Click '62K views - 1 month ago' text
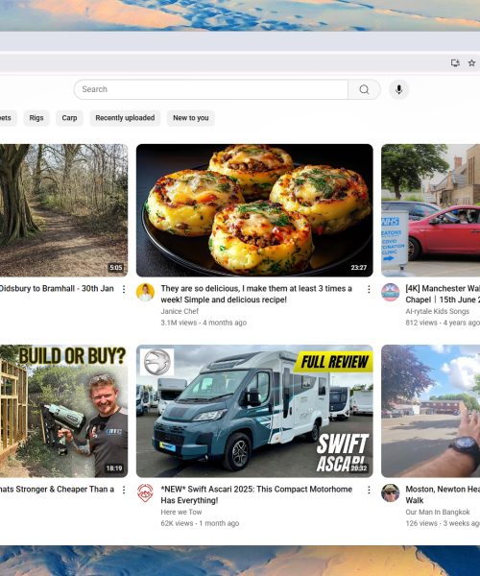 200,523
